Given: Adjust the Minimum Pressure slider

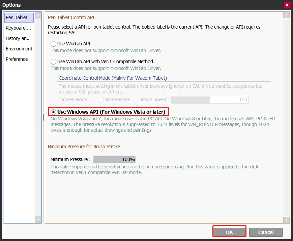Looking at the screenshot, I should pos(114,159).
